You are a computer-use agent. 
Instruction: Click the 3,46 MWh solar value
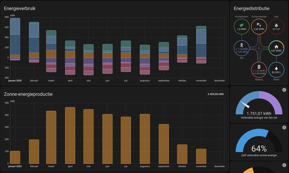259,29
